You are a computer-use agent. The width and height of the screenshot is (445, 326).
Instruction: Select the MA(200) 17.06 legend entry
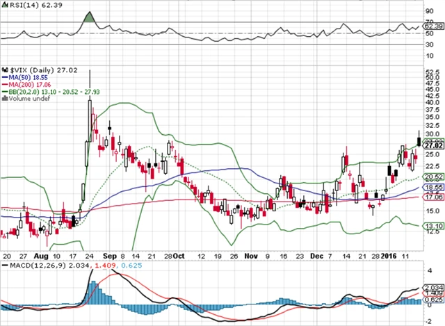pyautogui.click(x=28, y=84)
